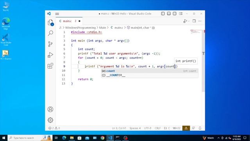Show hidden system tray icons chevron
This screenshot has height=141, width=250.
(218, 138)
